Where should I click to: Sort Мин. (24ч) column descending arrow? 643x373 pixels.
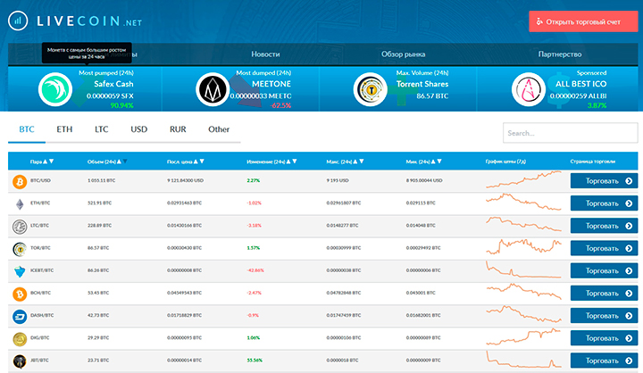439,162
